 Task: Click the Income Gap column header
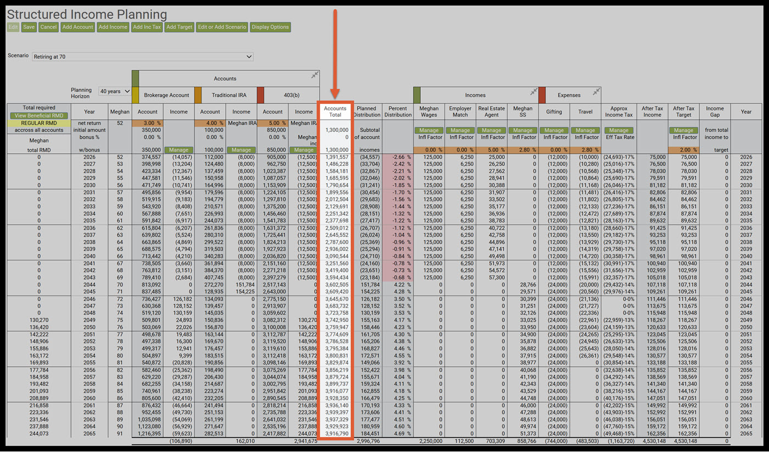click(x=715, y=111)
